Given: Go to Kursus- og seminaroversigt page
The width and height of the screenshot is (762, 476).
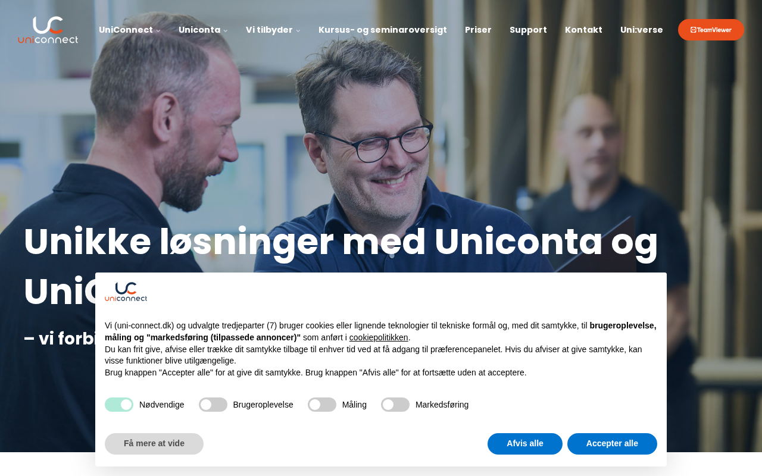Looking at the screenshot, I should [x=383, y=30].
